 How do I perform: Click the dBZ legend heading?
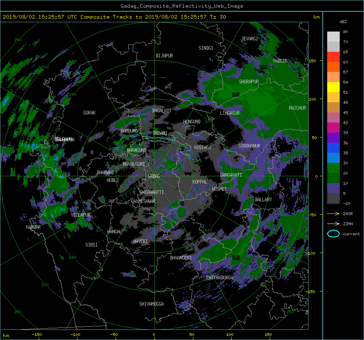tap(343, 21)
